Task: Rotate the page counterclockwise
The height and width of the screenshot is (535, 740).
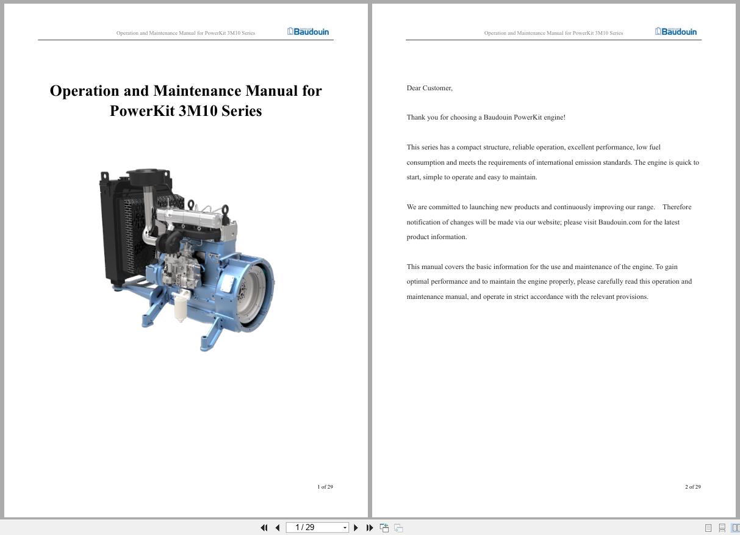Action: [384, 527]
